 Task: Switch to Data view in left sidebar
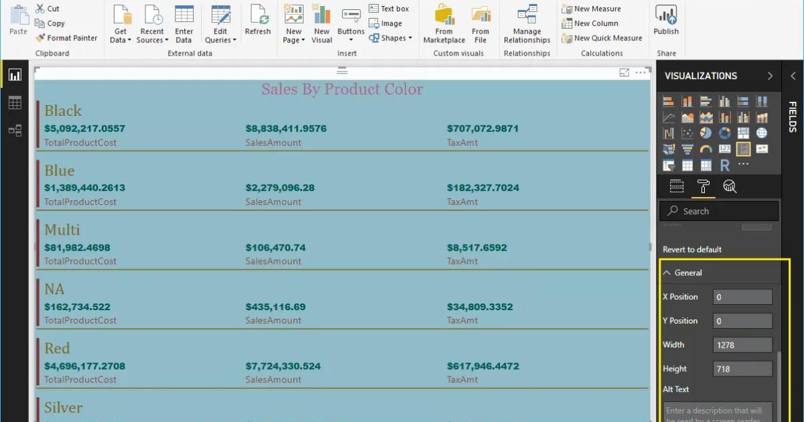(15, 102)
